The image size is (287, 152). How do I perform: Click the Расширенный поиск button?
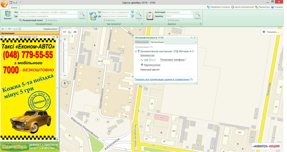[x=31, y=20]
